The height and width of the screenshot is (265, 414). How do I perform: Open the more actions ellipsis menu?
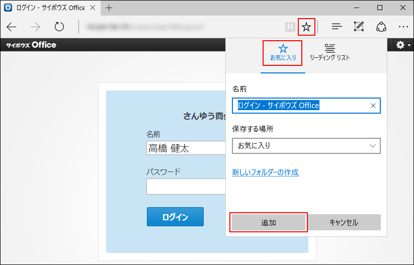tap(403, 27)
